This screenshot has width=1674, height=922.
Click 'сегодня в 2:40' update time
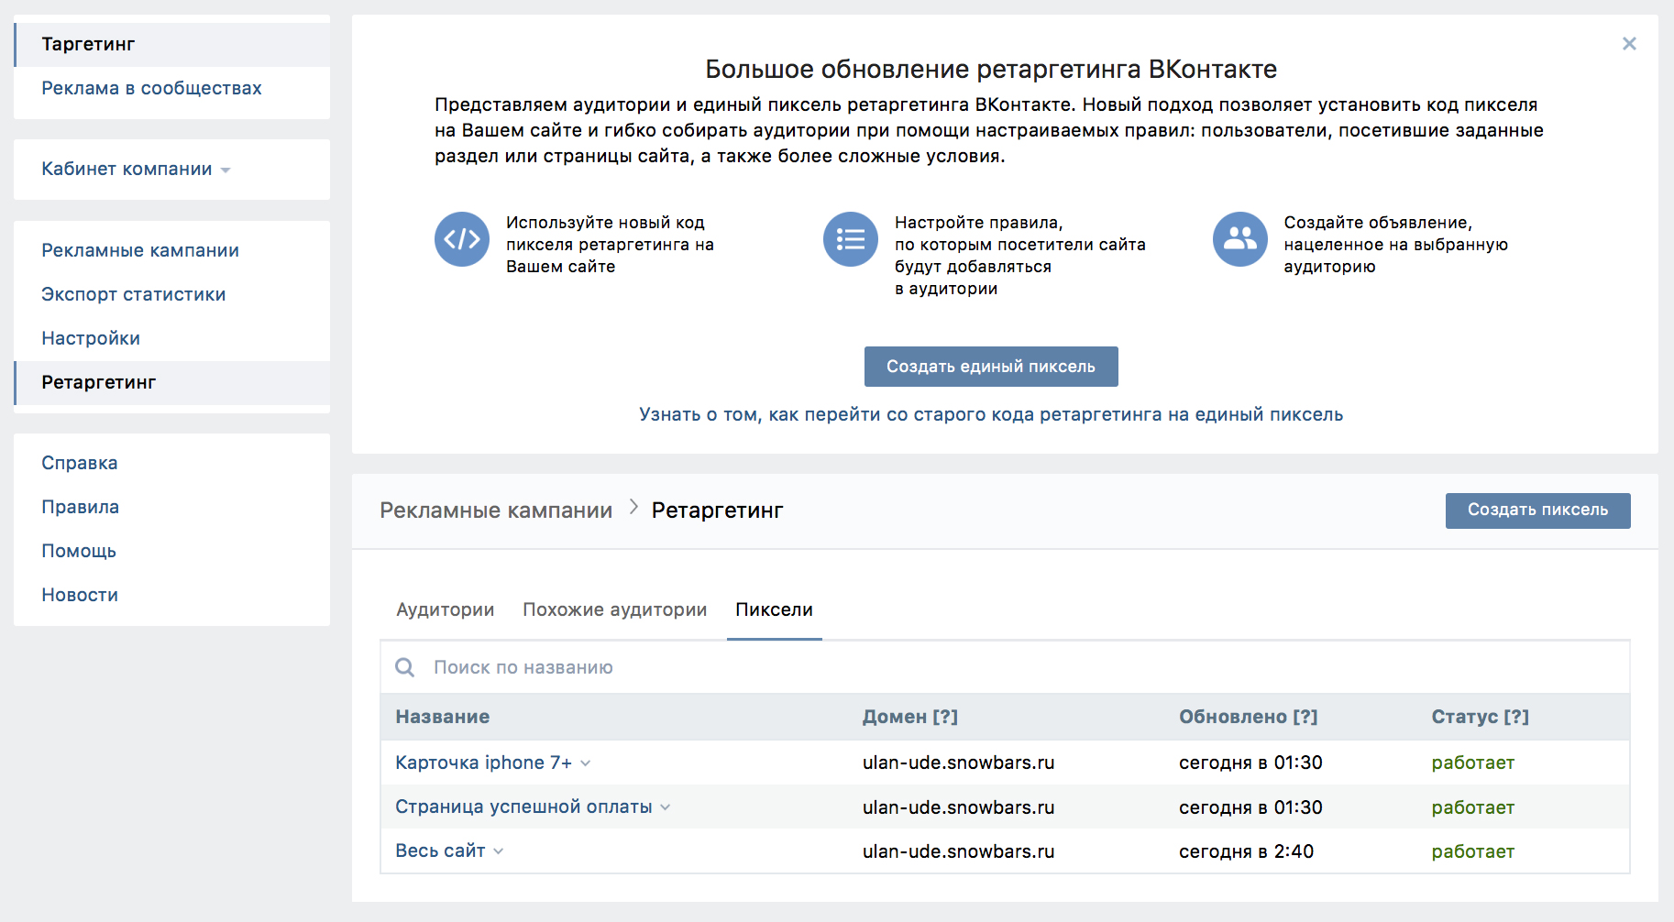pyautogui.click(x=1246, y=851)
